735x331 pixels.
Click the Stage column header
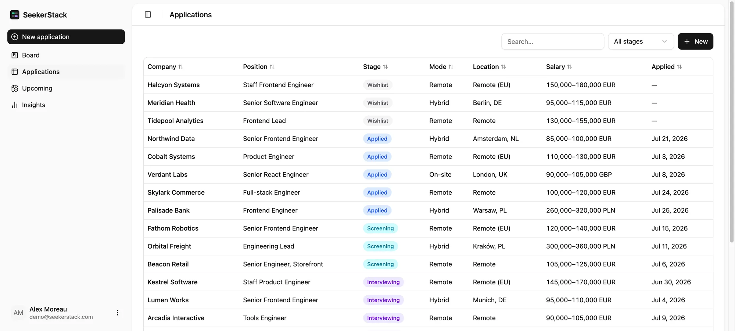point(376,67)
